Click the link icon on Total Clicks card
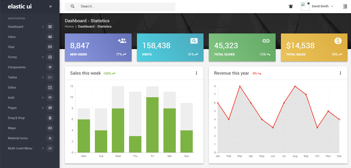Viewport: 351px width, 168px height. [266, 41]
